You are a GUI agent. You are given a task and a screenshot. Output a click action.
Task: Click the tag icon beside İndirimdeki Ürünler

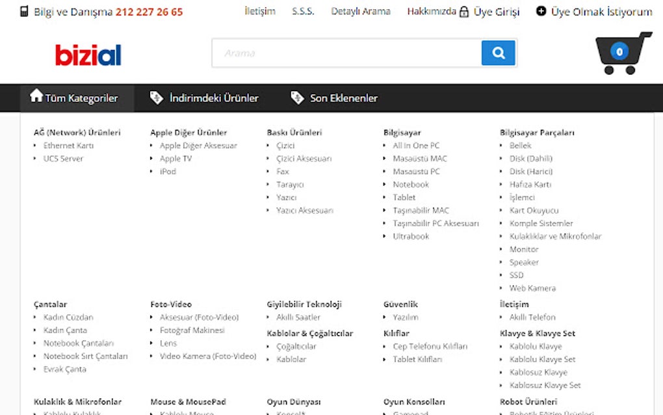(x=156, y=97)
